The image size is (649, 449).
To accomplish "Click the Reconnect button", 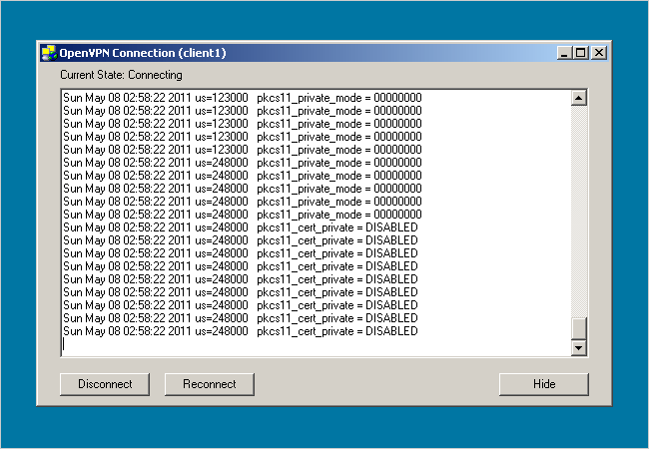I will point(210,384).
